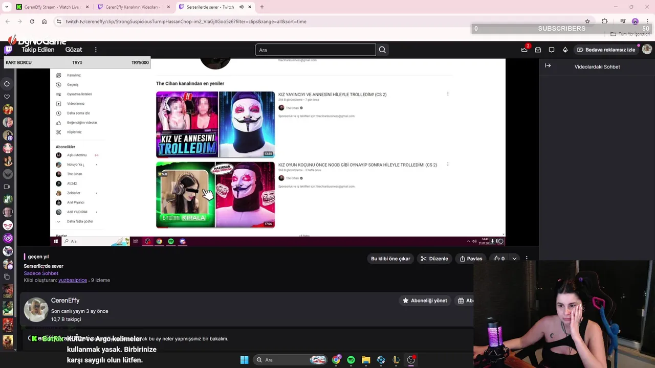Mute the Serserilerde sever tab audio
The image size is (655, 368).
coord(241,7)
